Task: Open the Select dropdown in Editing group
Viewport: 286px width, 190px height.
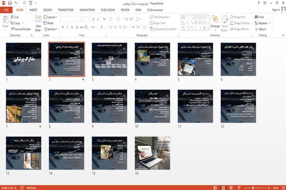Action: (261, 29)
